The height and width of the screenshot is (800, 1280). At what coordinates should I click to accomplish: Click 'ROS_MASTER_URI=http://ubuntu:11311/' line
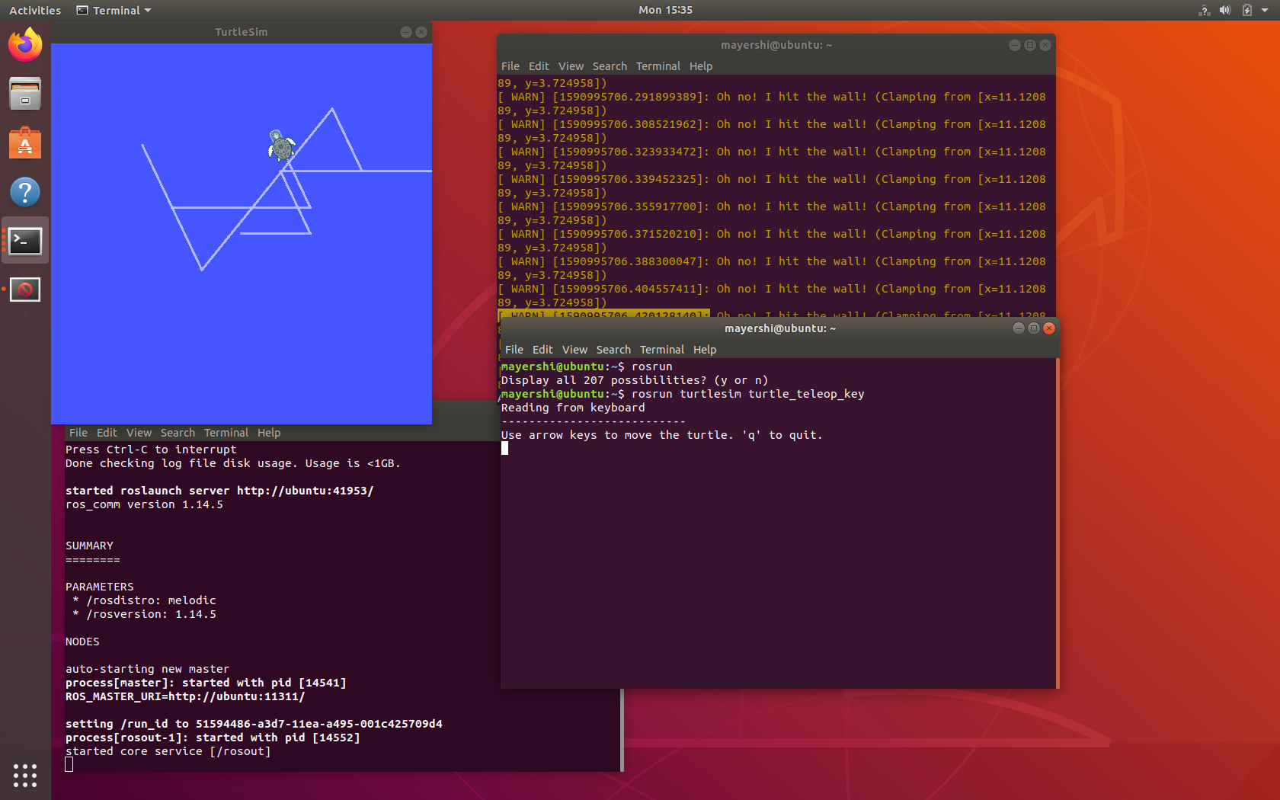[185, 696]
